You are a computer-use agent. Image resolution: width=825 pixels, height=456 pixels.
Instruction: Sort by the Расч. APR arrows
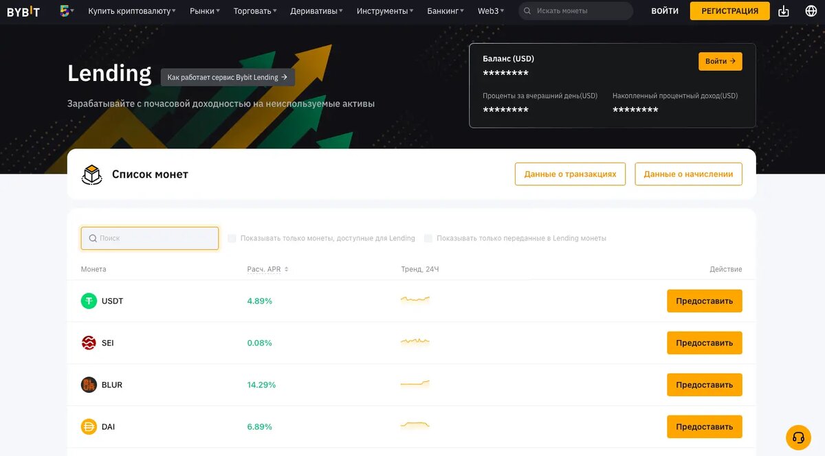click(x=286, y=269)
